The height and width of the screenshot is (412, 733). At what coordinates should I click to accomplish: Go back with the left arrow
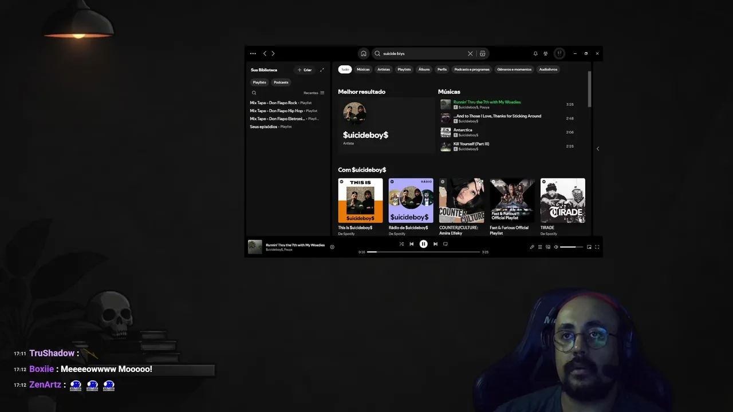click(x=265, y=53)
